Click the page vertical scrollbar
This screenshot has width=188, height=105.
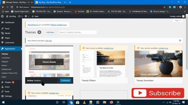click(x=187, y=43)
